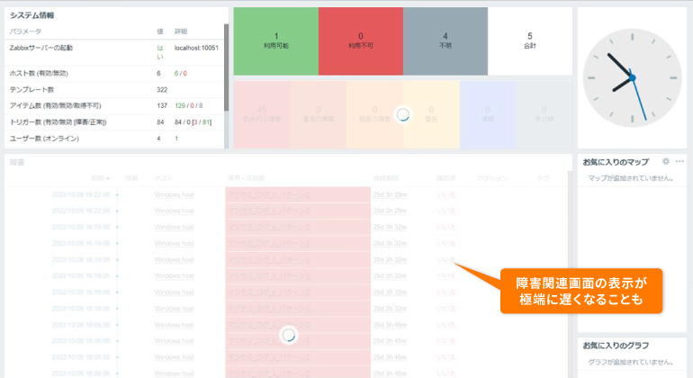Click the topmost 29d 3h 29m duration link
The width and height of the screenshot is (693, 378).
[x=389, y=193]
